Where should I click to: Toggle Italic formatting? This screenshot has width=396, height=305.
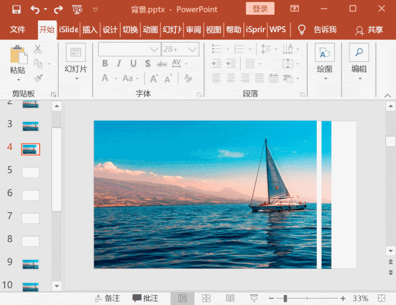tap(119, 64)
